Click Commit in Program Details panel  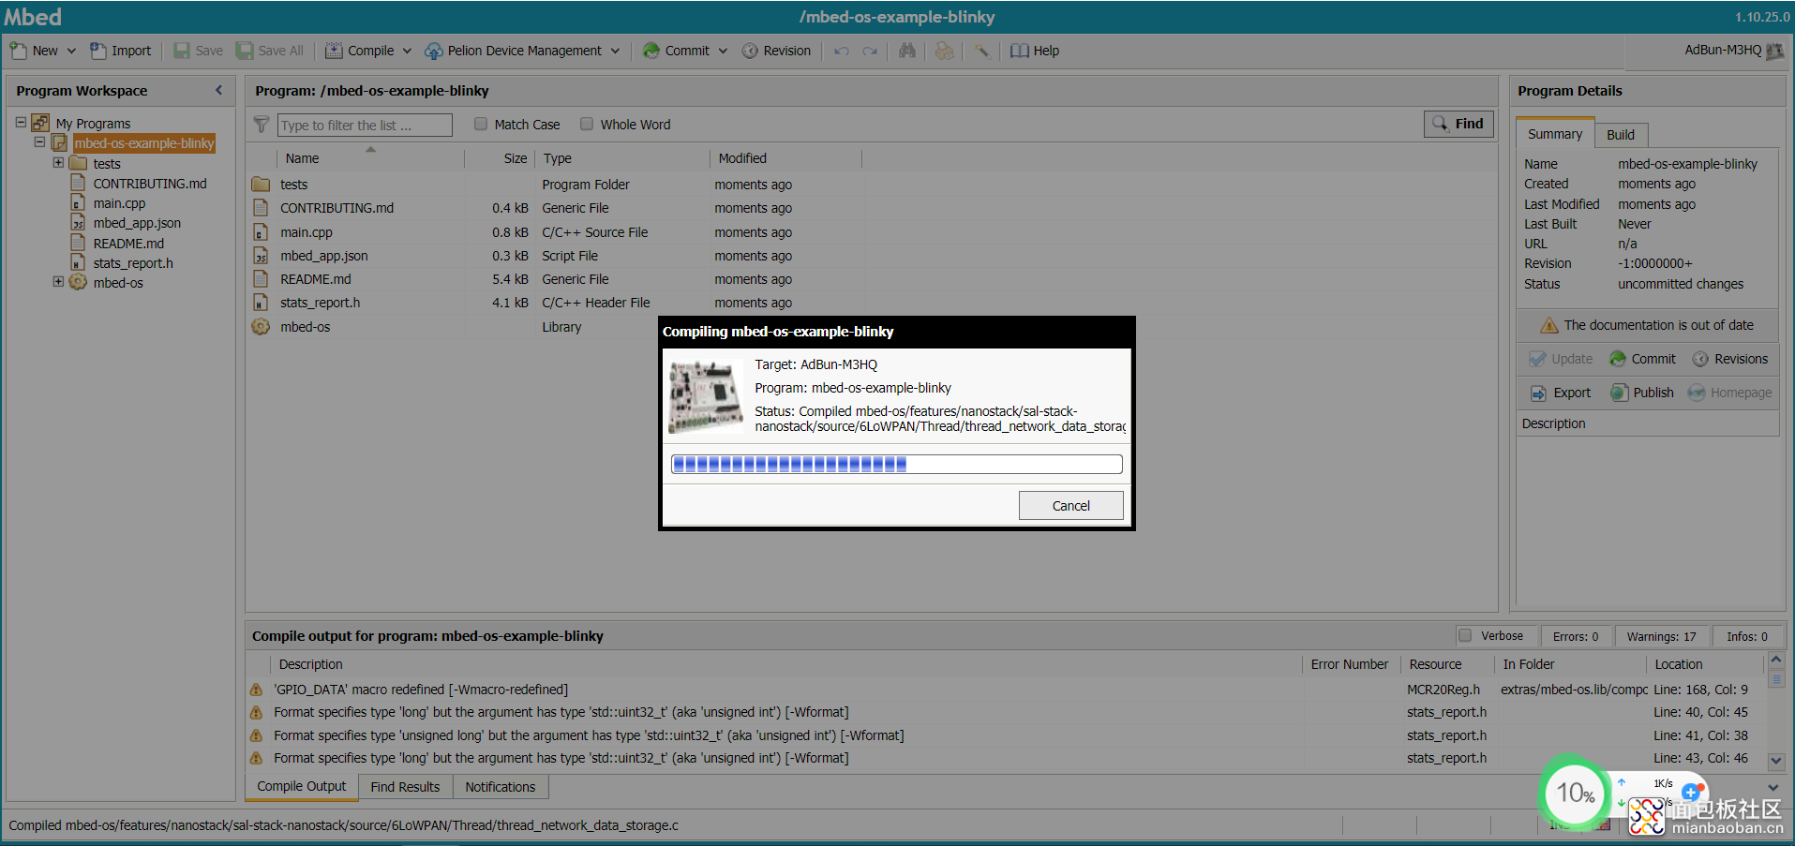point(1642,359)
